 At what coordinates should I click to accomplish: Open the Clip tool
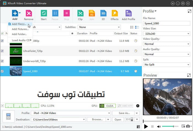(x=81, y=13)
